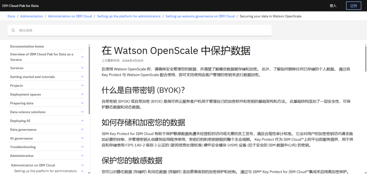Expand the Services section chevron
This screenshot has width=367, height=174.
pyautogui.click(x=82, y=68)
